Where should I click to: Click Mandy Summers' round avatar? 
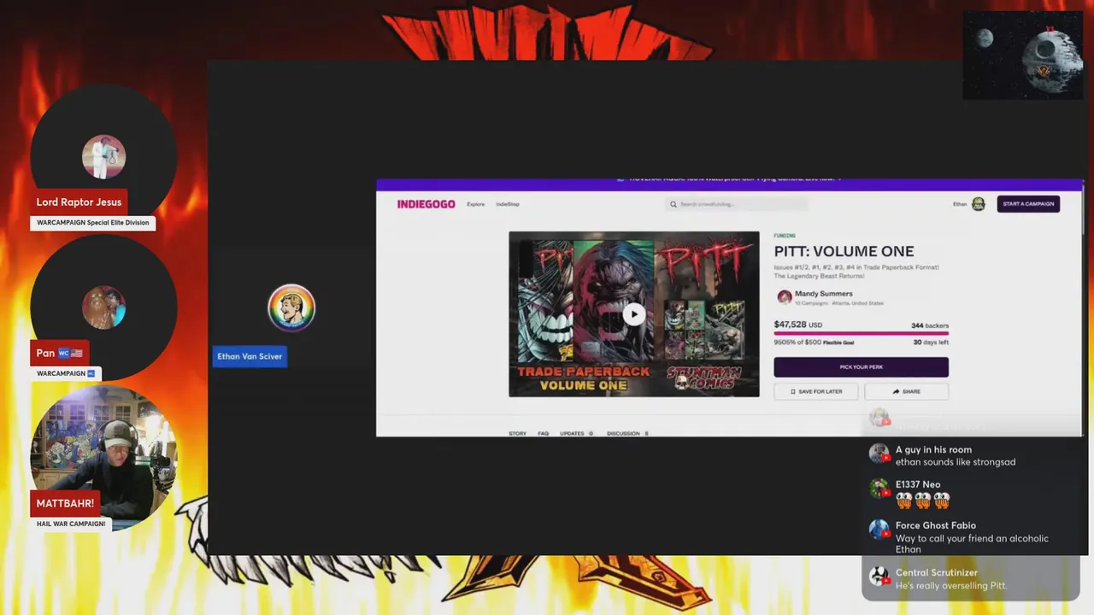pyautogui.click(x=784, y=297)
